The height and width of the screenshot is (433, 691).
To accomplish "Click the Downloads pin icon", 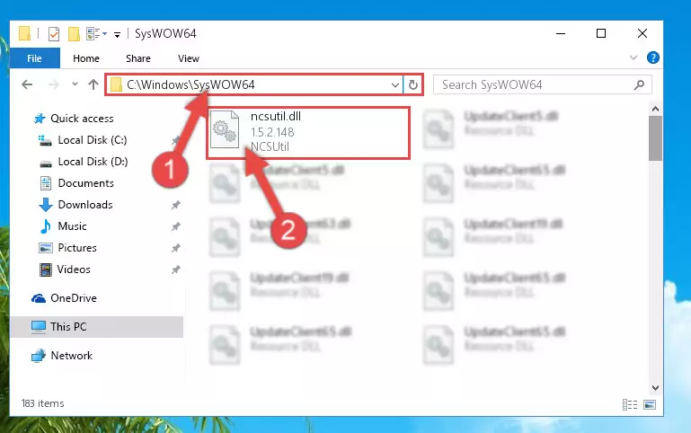I will point(176,205).
